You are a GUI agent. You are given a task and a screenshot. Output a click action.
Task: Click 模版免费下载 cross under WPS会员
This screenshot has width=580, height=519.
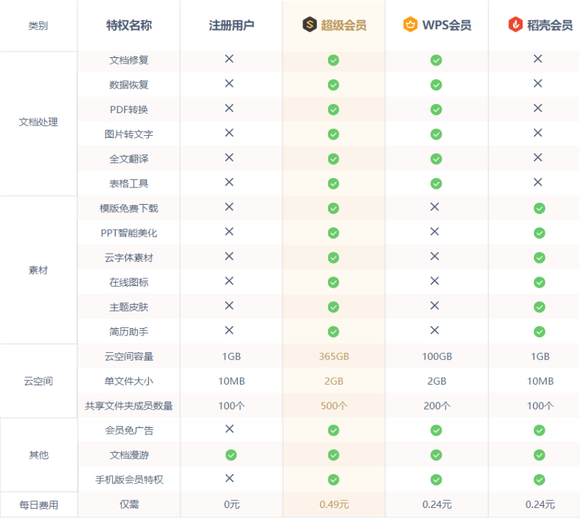pos(435,207)
